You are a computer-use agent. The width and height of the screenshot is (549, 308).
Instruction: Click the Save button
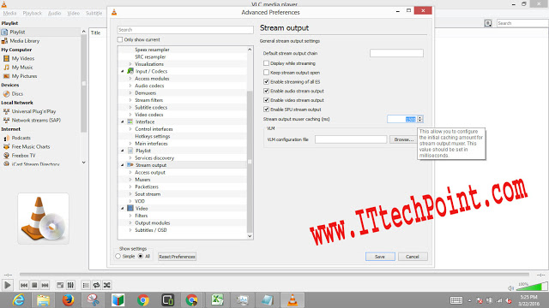pyautogui.click(x=380, y=257)
